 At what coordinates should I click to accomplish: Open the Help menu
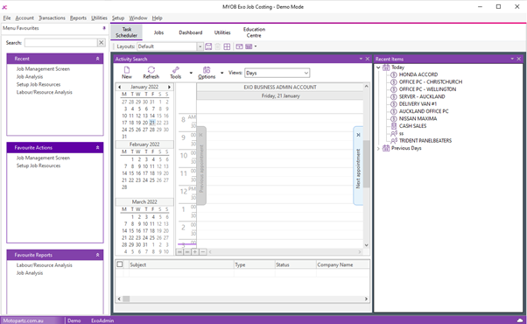pos(157,18)
